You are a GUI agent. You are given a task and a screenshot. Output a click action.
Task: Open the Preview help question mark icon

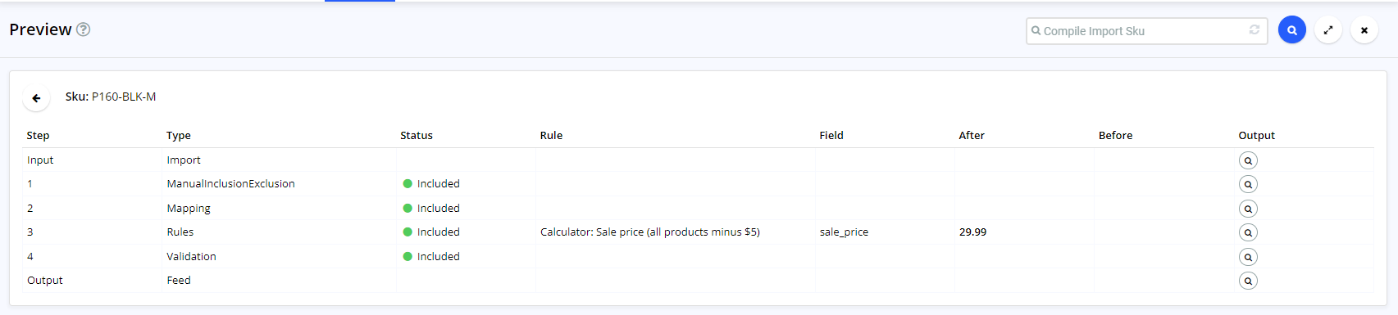(x=83, y=29)
